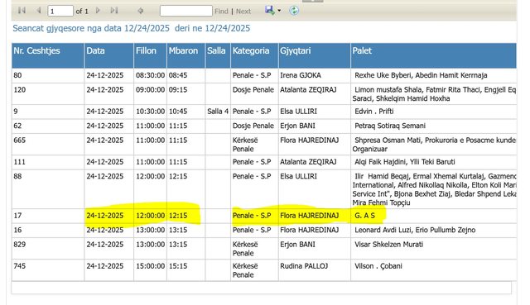The width and height of the screenshot is (530, 305).
Task: Click start time 08:30:00
Action: [x=151, y=75]
